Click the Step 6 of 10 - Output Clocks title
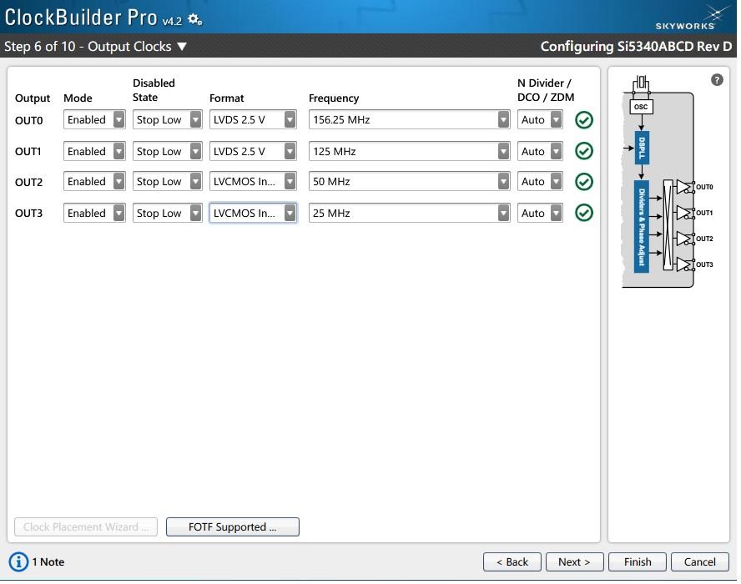 pyautogui.click(x=88, y=47)
